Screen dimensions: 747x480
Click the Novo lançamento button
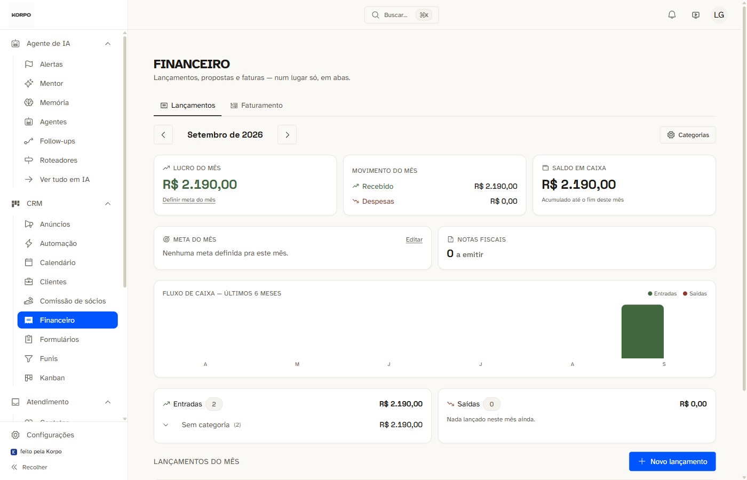point(672,461)
